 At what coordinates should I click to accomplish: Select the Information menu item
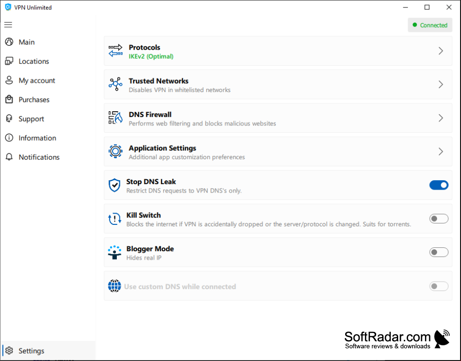pyautogui.click(x=48, y=138)
